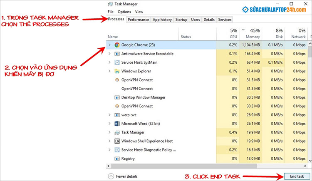Viewport: 312px width, 181px height.
Task: Click the horizontal scrollbar thumb
Action: pos(184,166)
